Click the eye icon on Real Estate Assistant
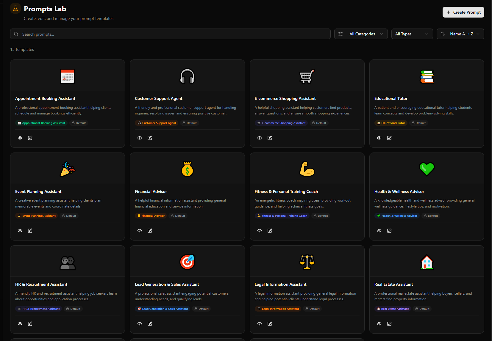This screenshot has height=341, width=492. [379, 324]
